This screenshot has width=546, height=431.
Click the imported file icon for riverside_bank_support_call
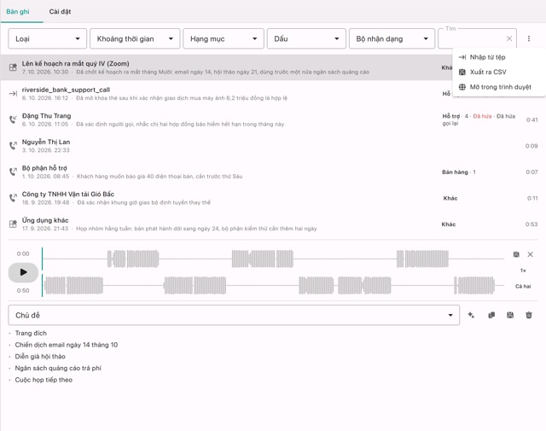pyautogui.click(x=13, y=93)
